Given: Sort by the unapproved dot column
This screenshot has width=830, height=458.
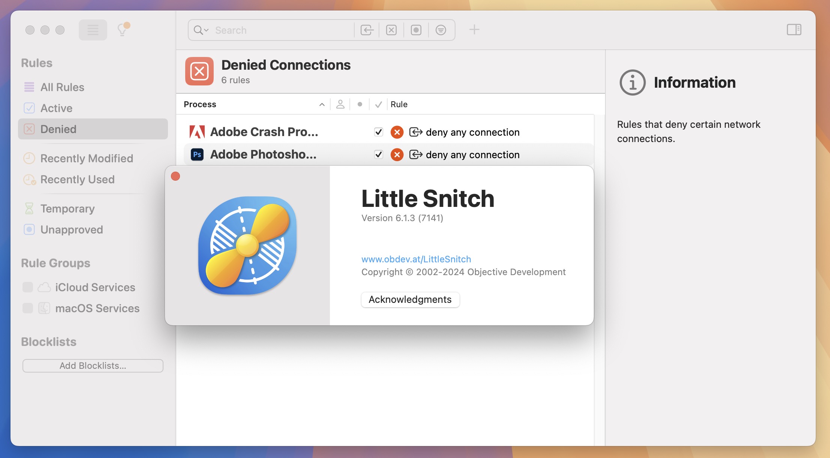Looking at the screenshot, I should click(360, 104).
